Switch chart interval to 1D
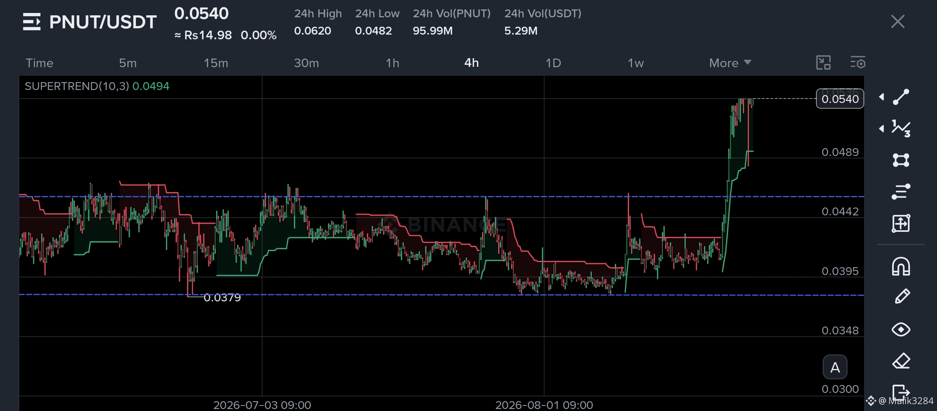 click(553, 63)
